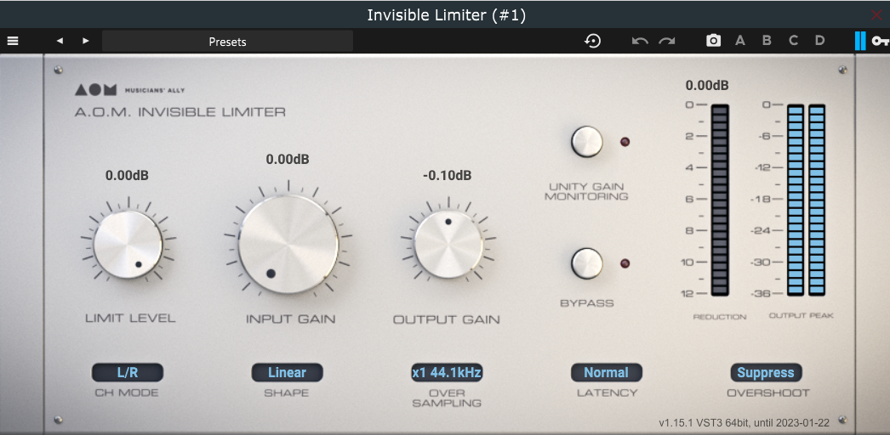
Task: Toggle the Bypass button
Action: click(587, 263)
